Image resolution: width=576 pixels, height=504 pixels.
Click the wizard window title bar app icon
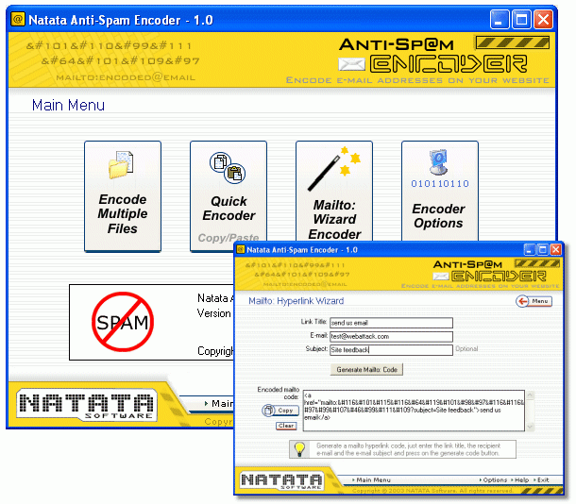point(241,249)
